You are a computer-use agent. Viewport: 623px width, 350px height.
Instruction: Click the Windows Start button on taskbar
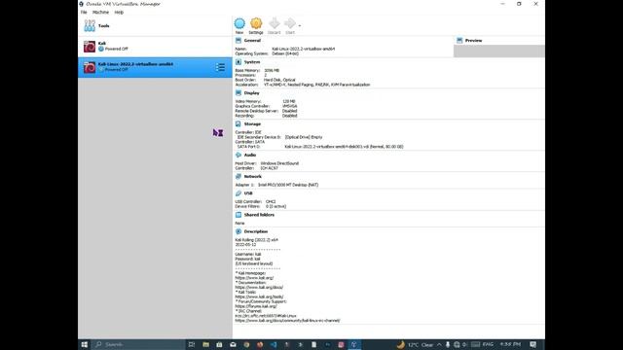[x=85, y=344]
